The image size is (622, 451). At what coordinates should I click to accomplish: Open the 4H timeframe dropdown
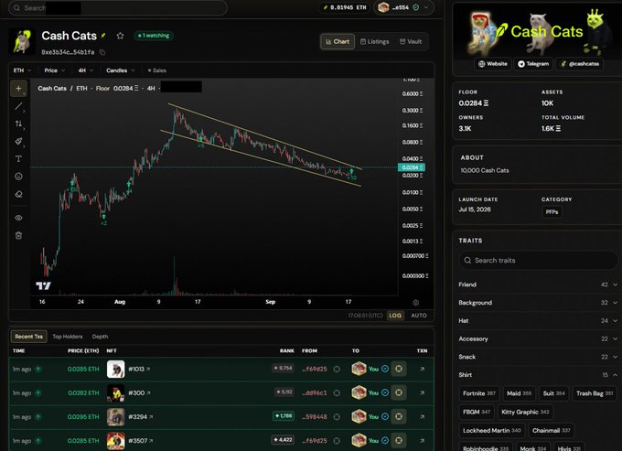tap(86, 70)
